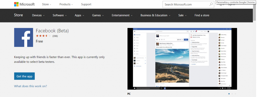Go to Store home in dark bar
258x97 pixels.
[18, 15]
